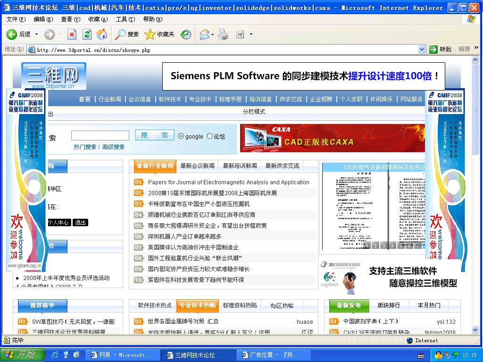Open the Windows Start button
The height and width of the screenshot is (362, 483).
click(x=23, y=354)
